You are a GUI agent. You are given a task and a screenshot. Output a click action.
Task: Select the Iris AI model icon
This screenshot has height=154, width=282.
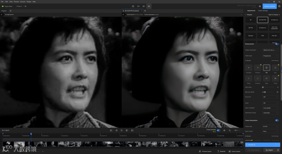pyautogui.click(x=267, y=68)
